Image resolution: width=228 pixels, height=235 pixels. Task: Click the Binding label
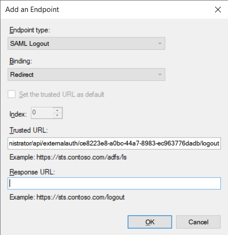[21, 61]
